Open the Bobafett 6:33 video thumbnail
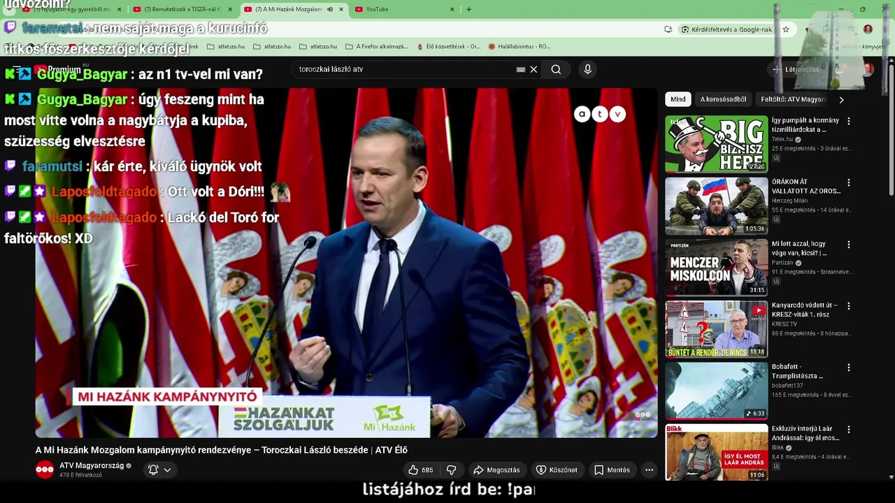Image resolution: width=895 pixels, height=503 pixels. tap(716, 391)
